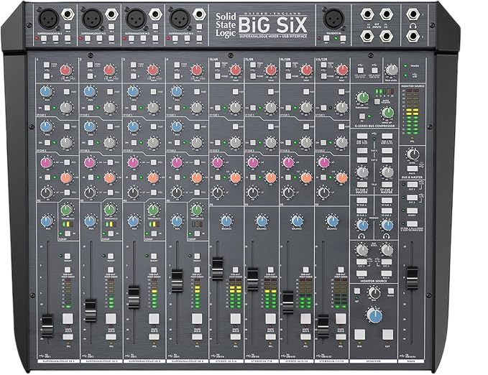The image size is (488, 375).
Task: Click the pink HF EQ knob on channel 1
Action: (46, 162)
